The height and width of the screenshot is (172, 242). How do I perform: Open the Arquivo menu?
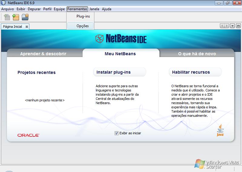8,9
